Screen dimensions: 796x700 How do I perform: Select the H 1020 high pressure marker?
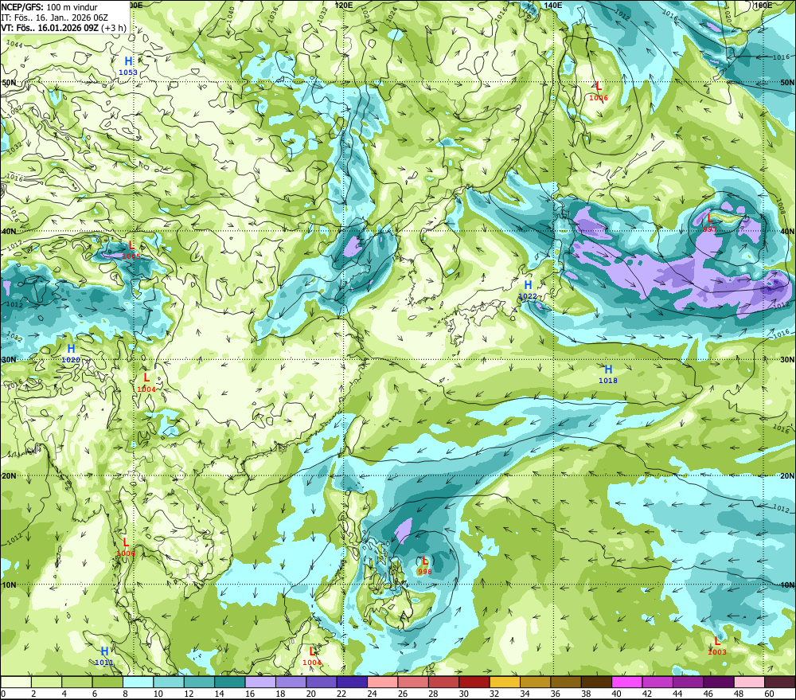71,353
